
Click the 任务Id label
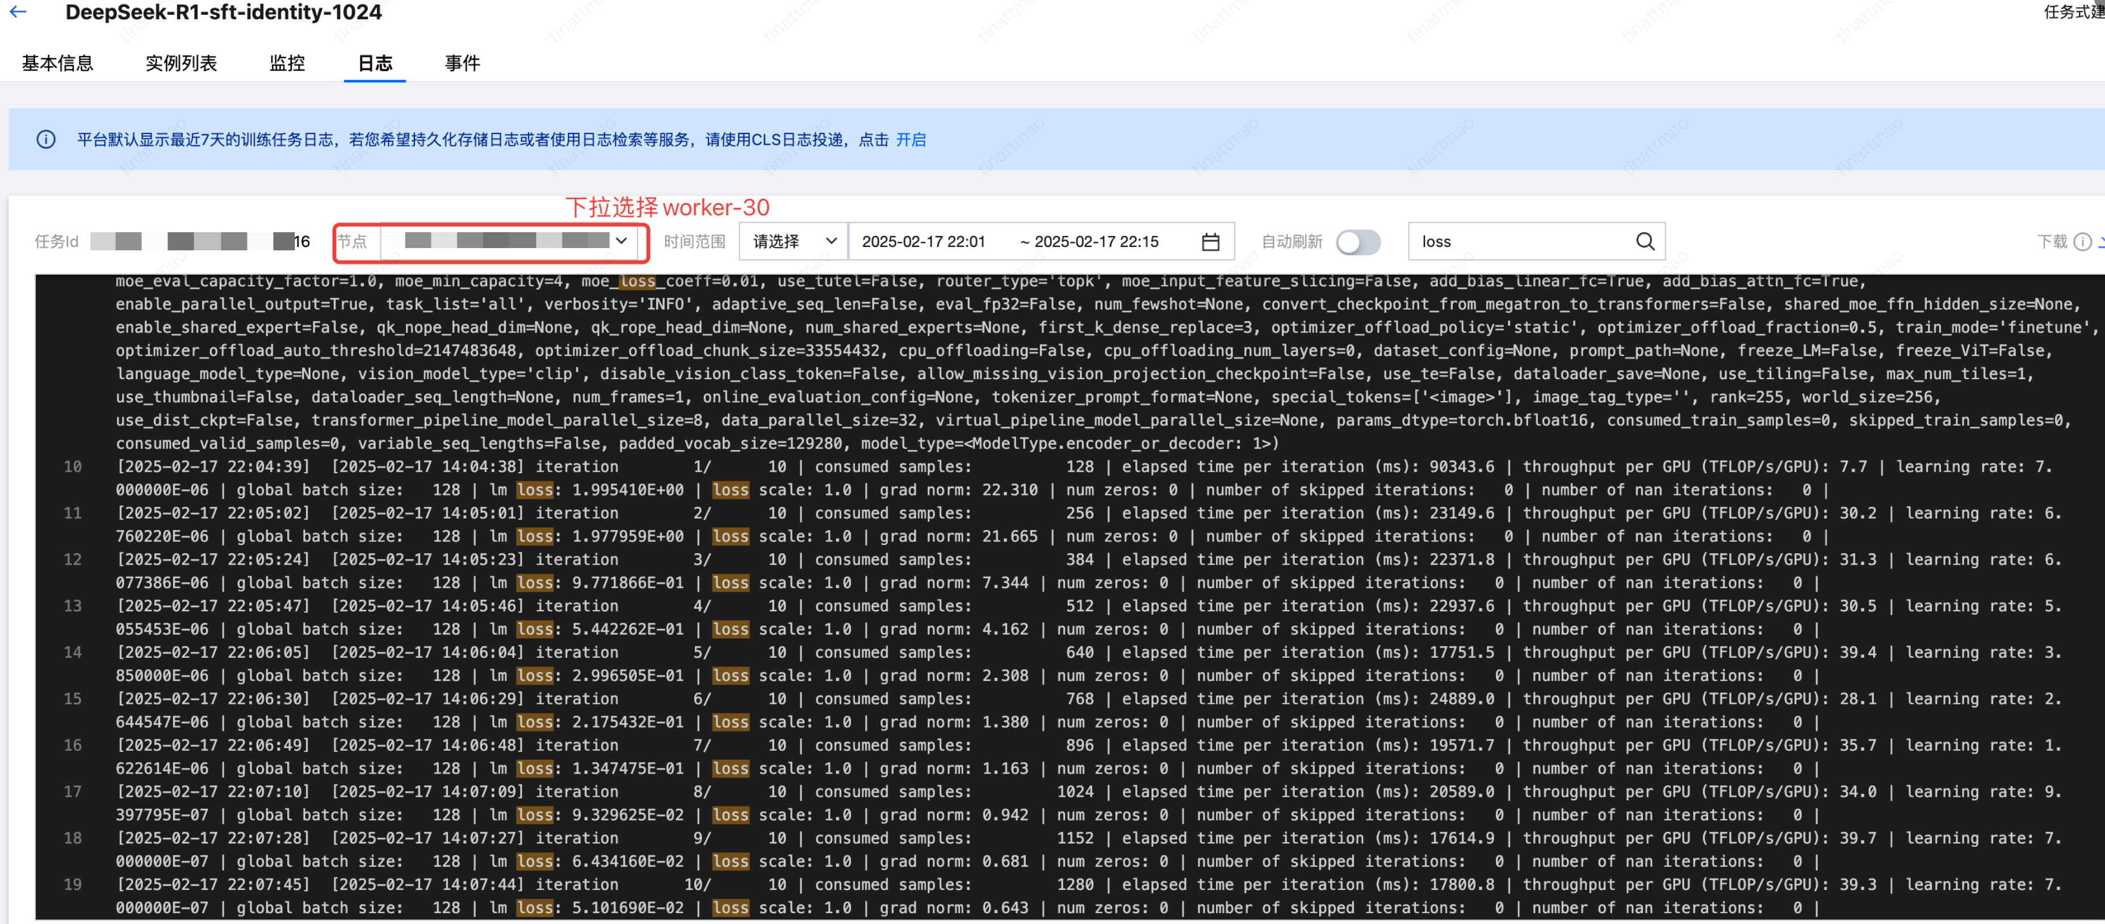pos(56,242)
